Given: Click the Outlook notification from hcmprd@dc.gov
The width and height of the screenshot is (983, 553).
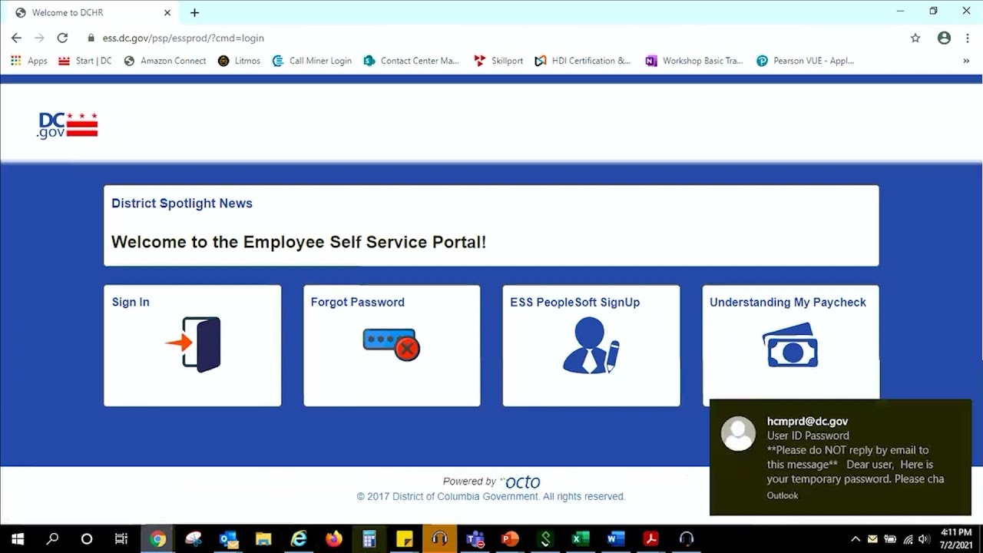Looking at the screenshot, I should 840,457.
